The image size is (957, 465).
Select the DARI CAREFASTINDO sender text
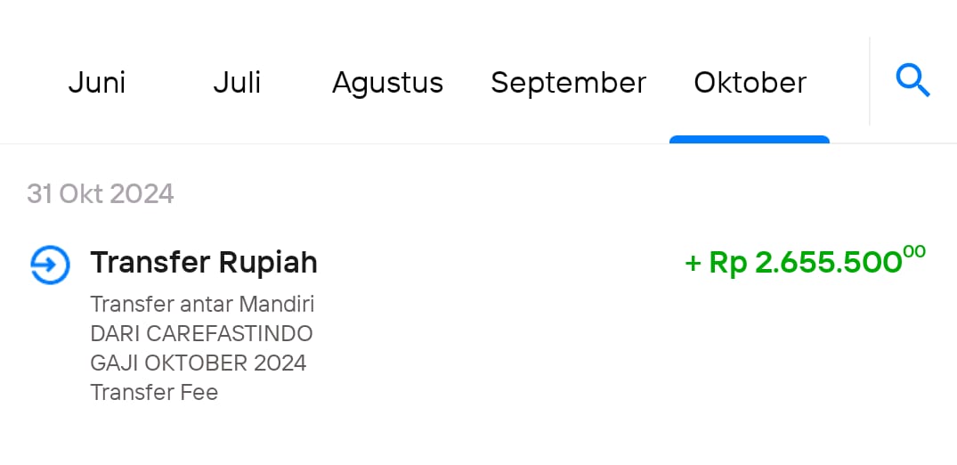(201, 334)
